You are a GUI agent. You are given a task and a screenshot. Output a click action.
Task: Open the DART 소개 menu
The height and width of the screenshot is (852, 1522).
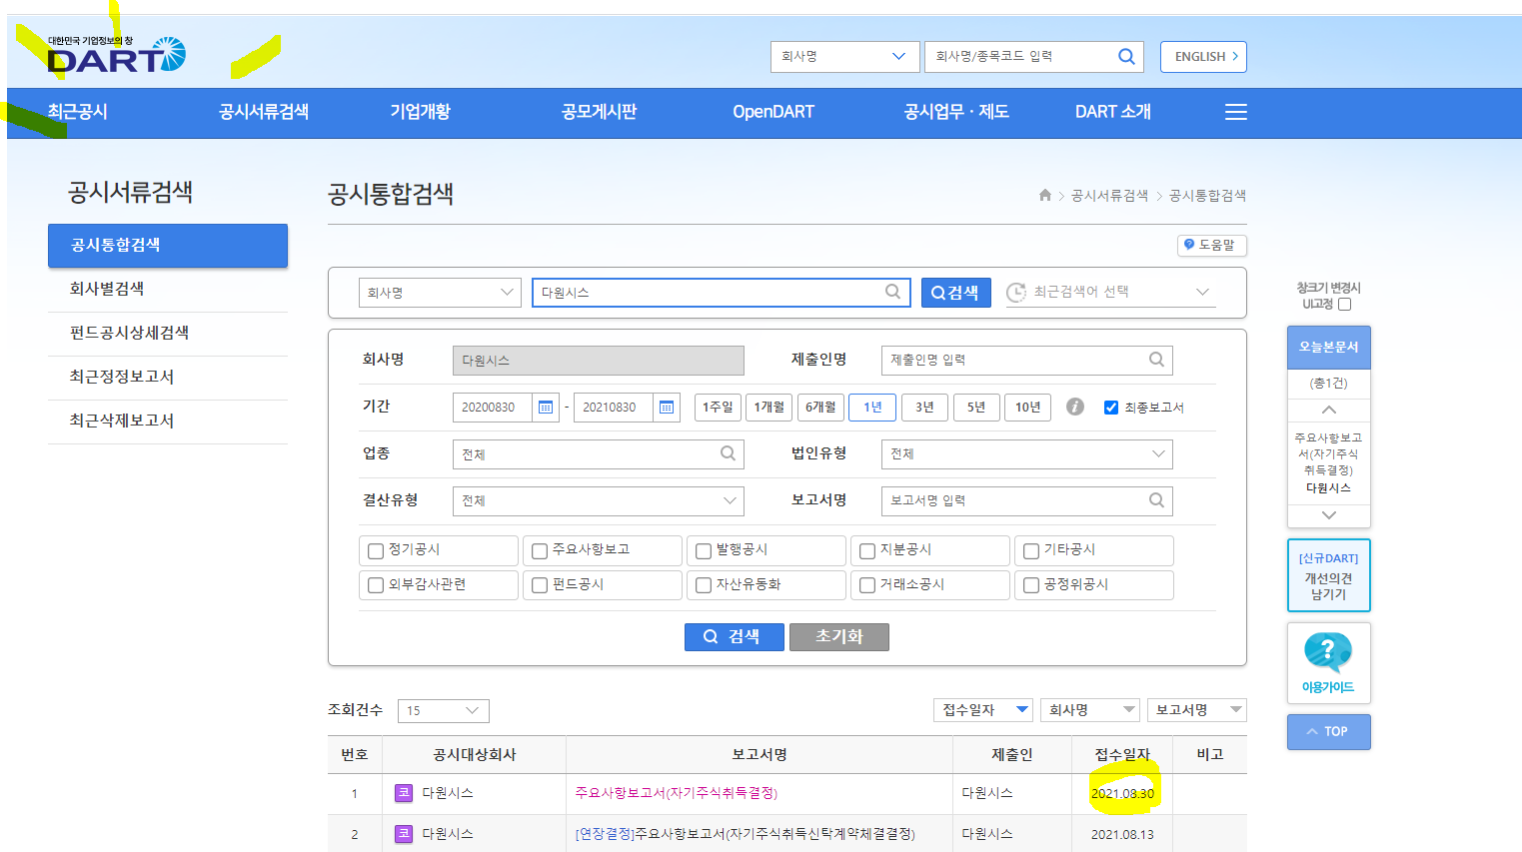[x=1113, y=112]
